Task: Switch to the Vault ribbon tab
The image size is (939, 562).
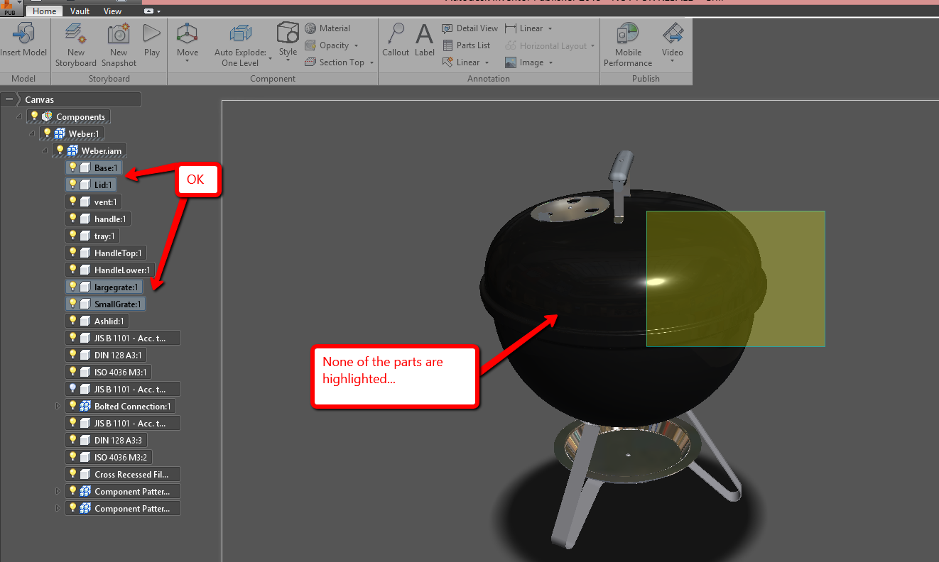Action: (80, 11)
